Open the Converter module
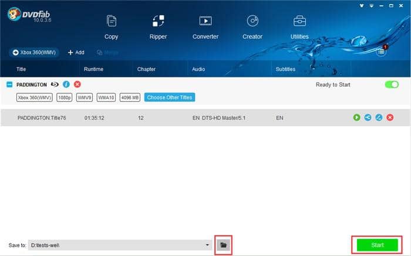This screenshot has height=256, width=411. 206,28
